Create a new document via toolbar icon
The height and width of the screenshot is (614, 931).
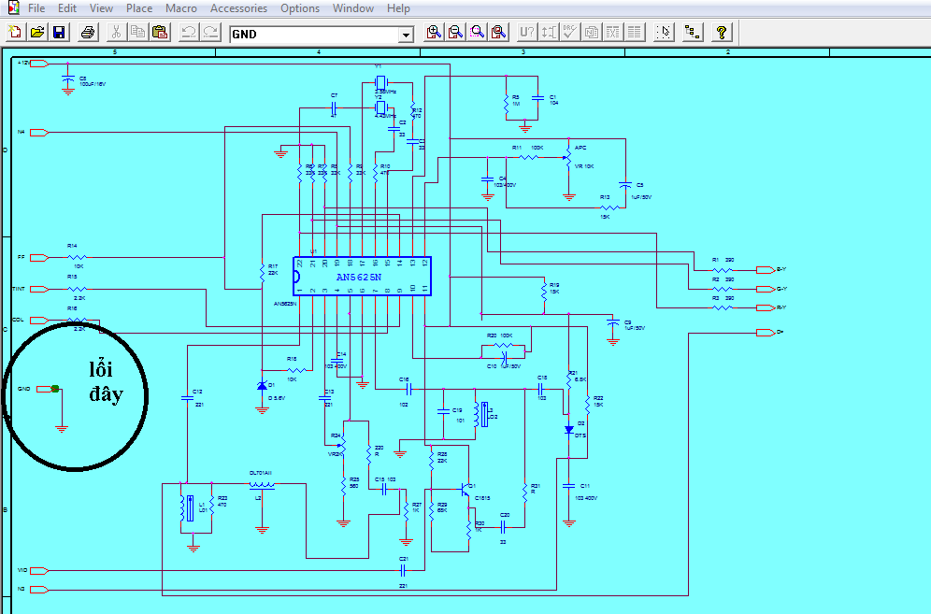[x=16, y=33]
